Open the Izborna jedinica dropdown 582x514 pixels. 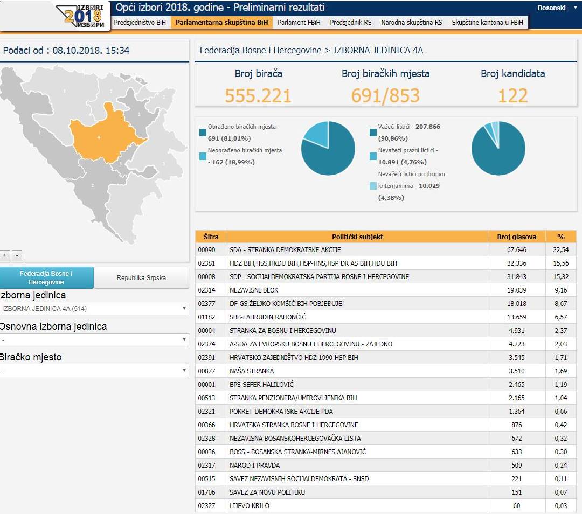pos(94,309)
